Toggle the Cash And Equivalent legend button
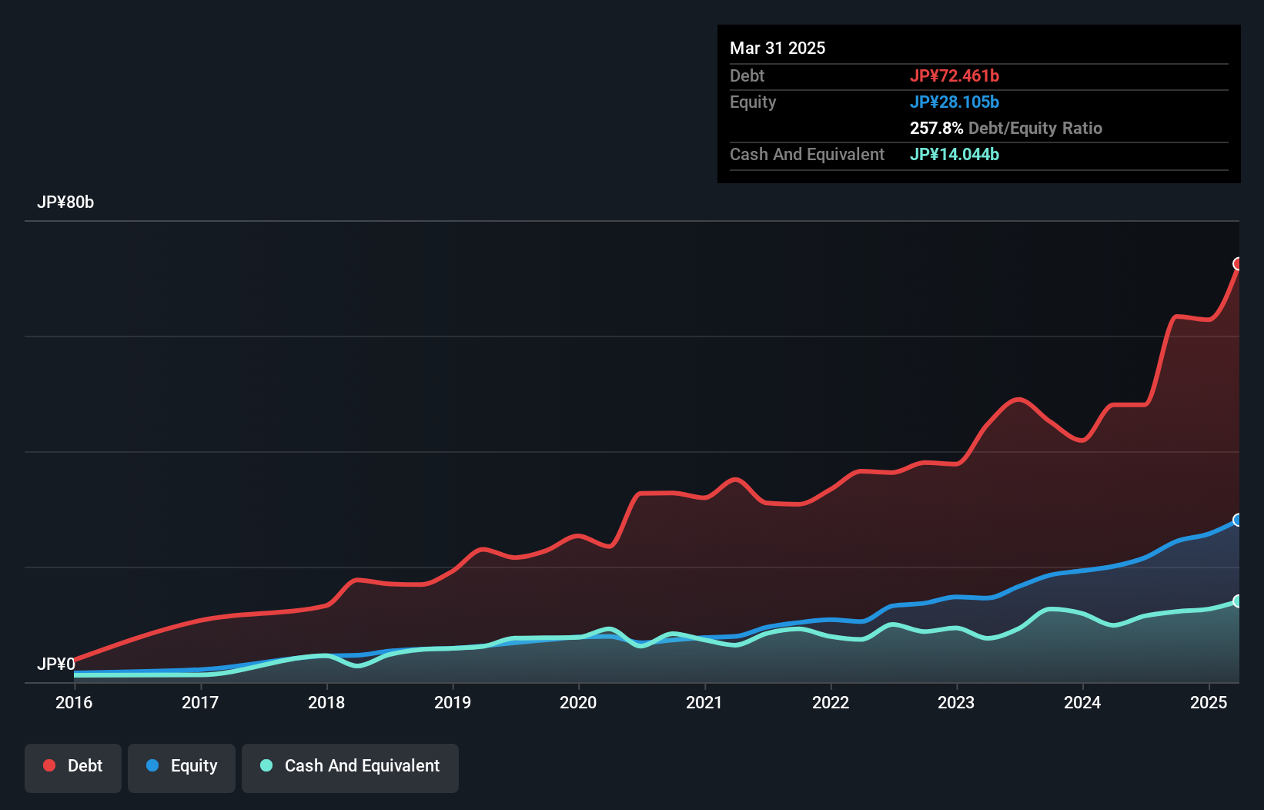Screen dimensions: 1264x810 click(350, 768)
